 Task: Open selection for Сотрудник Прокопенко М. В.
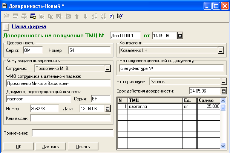tap(107, 68)
